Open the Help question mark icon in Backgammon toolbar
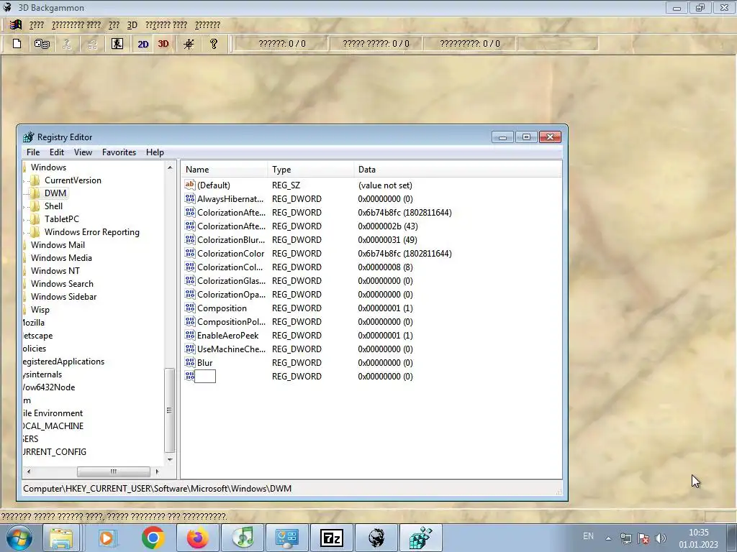Viewport: 737px width, 552px height. (x=213, y=44)
